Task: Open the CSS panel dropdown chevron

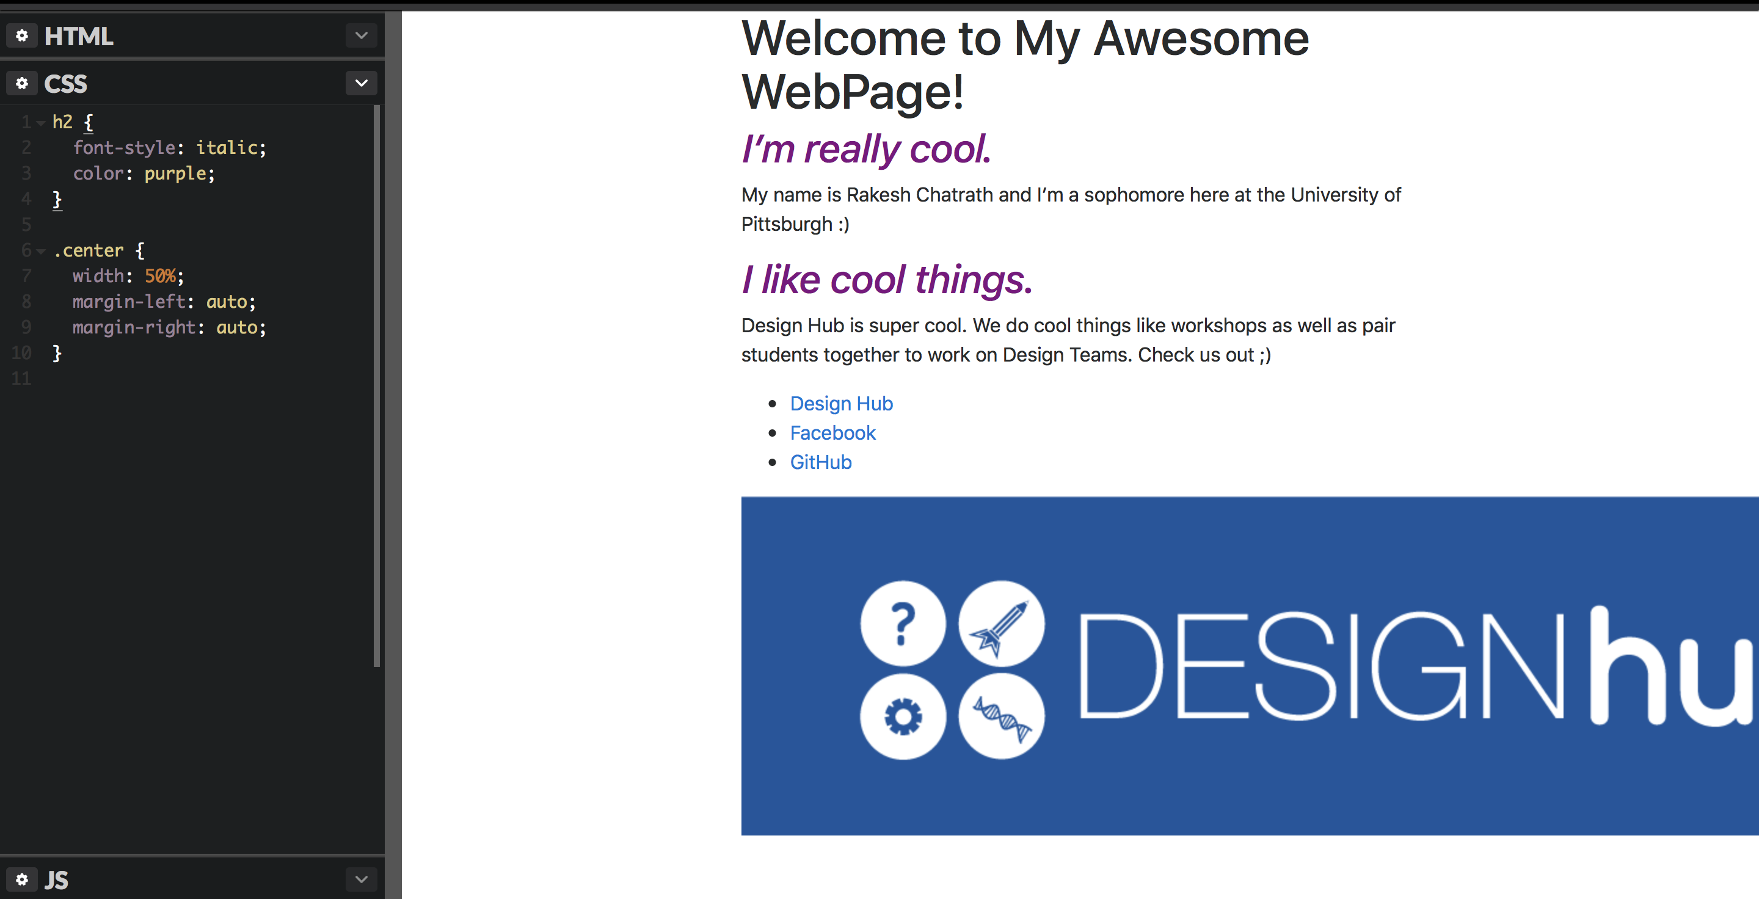Action: [361, 83]
